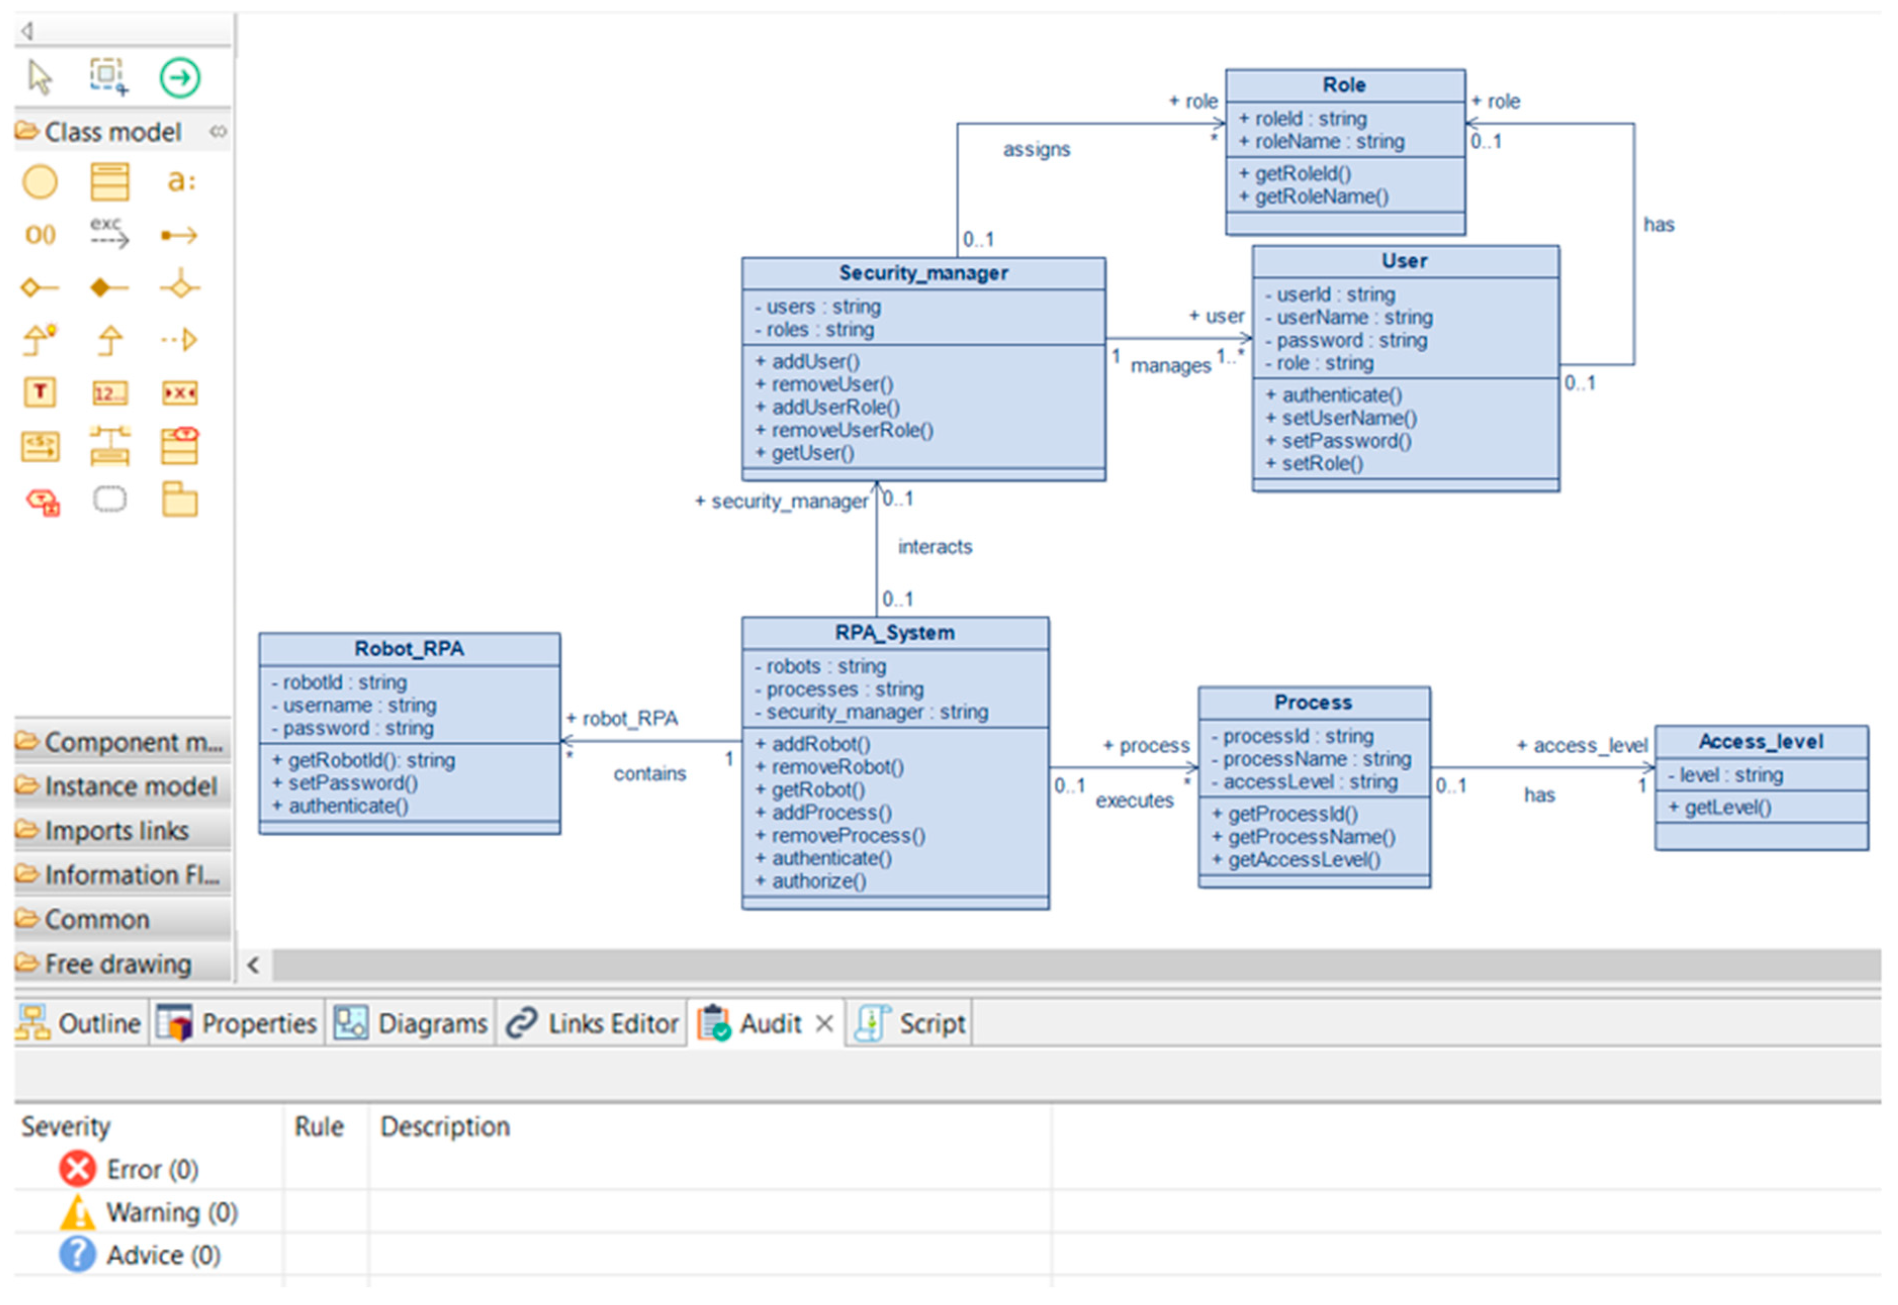The image size is (1898, 1305).
Task: Select 'getAccessLevel()' in Process class
Action: coord(1296,860)
